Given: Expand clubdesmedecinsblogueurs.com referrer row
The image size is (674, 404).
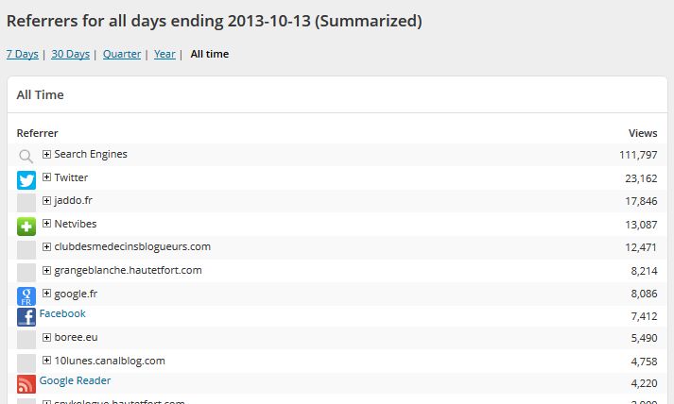Looking at the screenshot, I should [47, 246].
